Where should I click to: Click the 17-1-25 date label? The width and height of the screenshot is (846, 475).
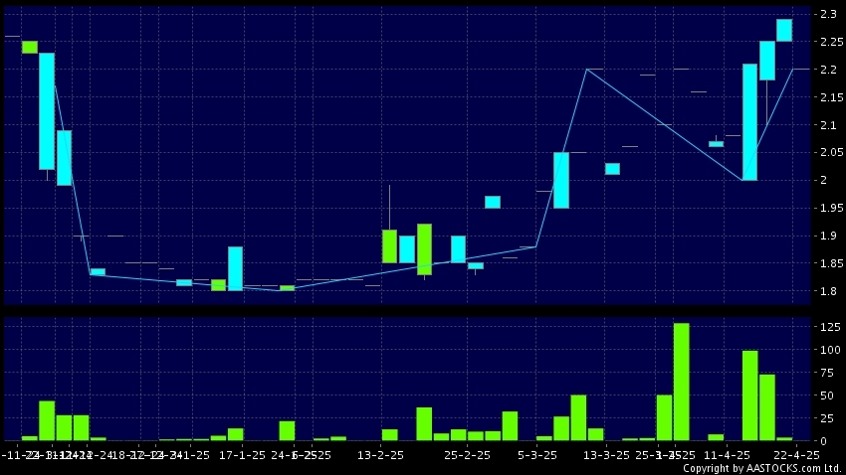click(242, 455)
